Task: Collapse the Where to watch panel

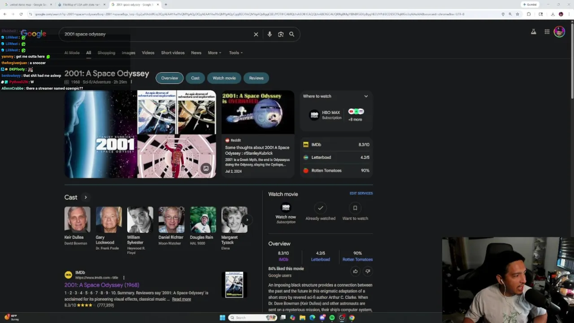Action: click(x=366, y=96)
